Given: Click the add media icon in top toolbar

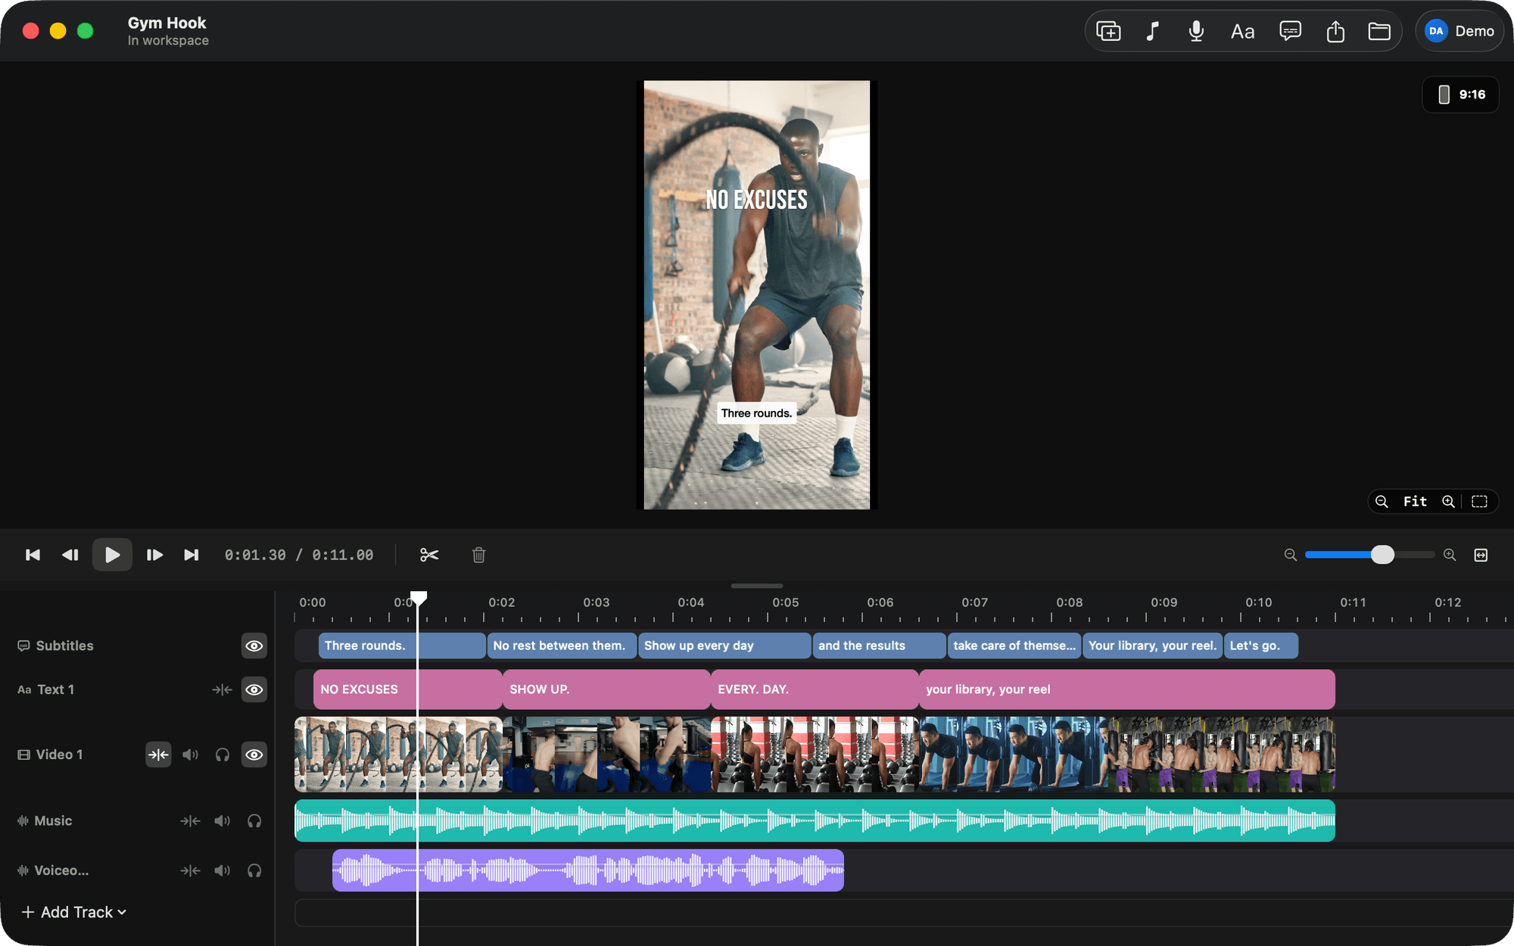Looking at the screenshot, I should point(1108,31).
